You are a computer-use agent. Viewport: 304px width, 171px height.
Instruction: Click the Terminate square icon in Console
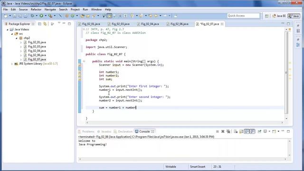[218, 132]
